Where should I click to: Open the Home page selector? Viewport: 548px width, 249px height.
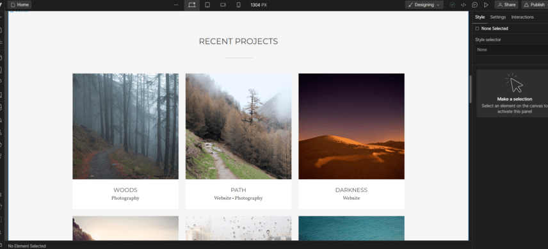(x=20, y=5)
